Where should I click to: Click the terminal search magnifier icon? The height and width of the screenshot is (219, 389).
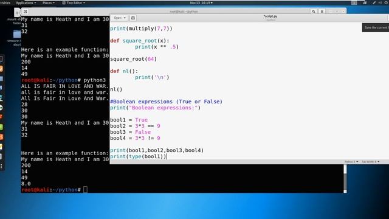point(314,12)
